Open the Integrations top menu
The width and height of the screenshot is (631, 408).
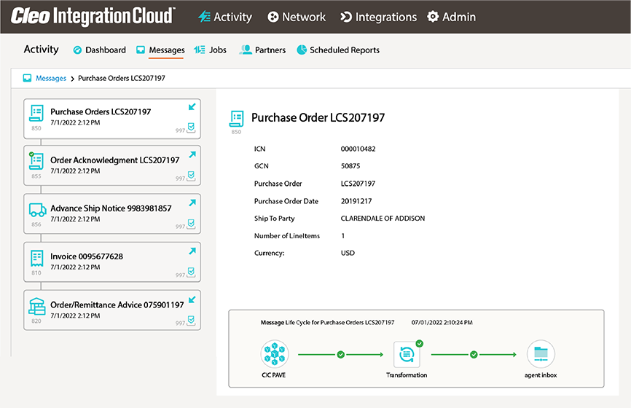[378, 17]
